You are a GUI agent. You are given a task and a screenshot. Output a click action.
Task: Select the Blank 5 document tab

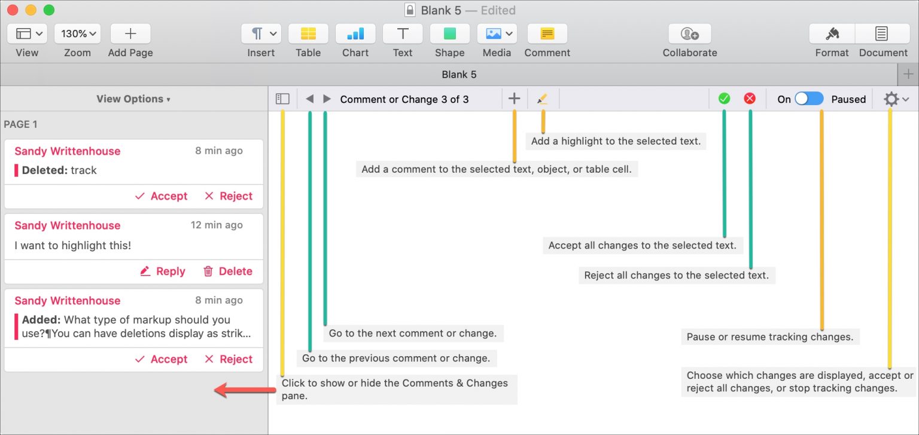pyautogui.click(x=459, y=75)
